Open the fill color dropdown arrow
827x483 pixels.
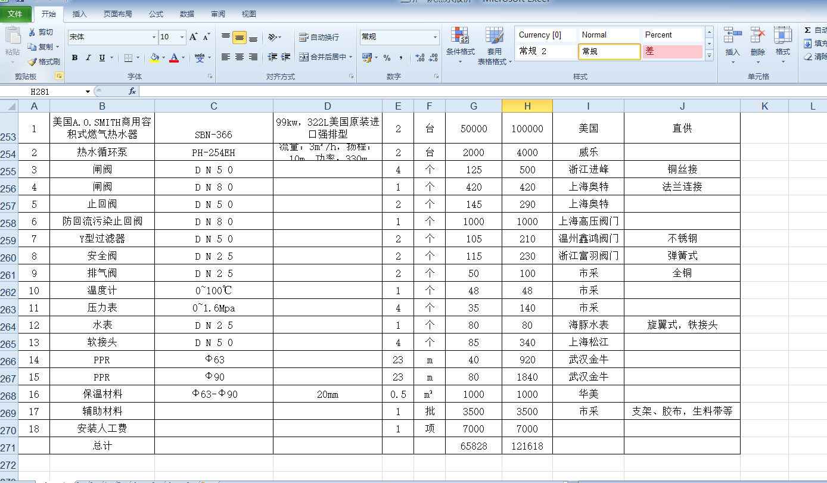pyautogui.click(x=163, y=58)
